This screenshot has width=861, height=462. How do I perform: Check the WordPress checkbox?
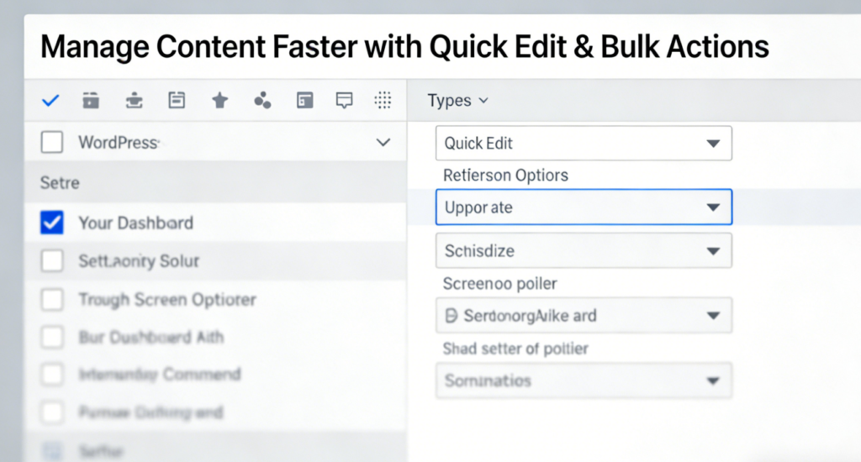52,143
